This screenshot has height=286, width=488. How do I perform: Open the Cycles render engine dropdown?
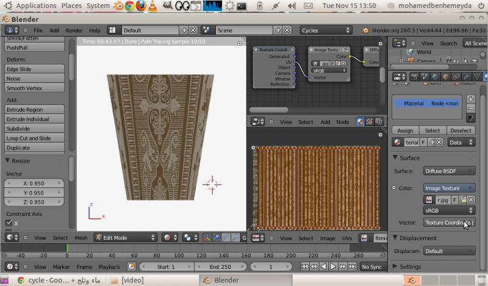(x=326, y=30)
